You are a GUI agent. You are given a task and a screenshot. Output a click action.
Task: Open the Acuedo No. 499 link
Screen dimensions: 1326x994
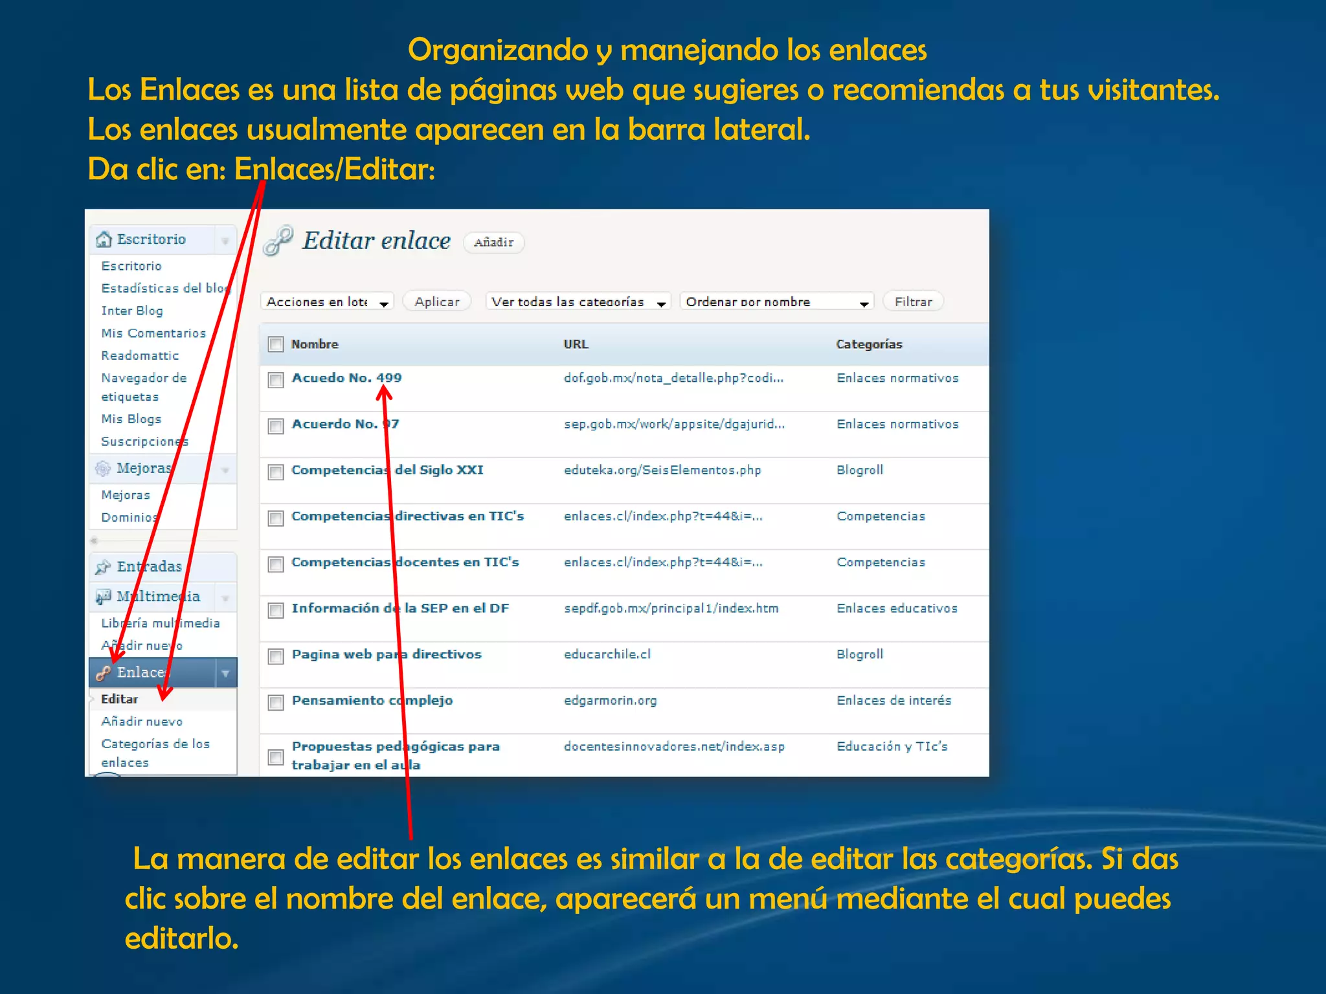346,378
